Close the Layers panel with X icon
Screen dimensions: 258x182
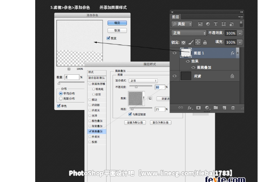(172, 12)
